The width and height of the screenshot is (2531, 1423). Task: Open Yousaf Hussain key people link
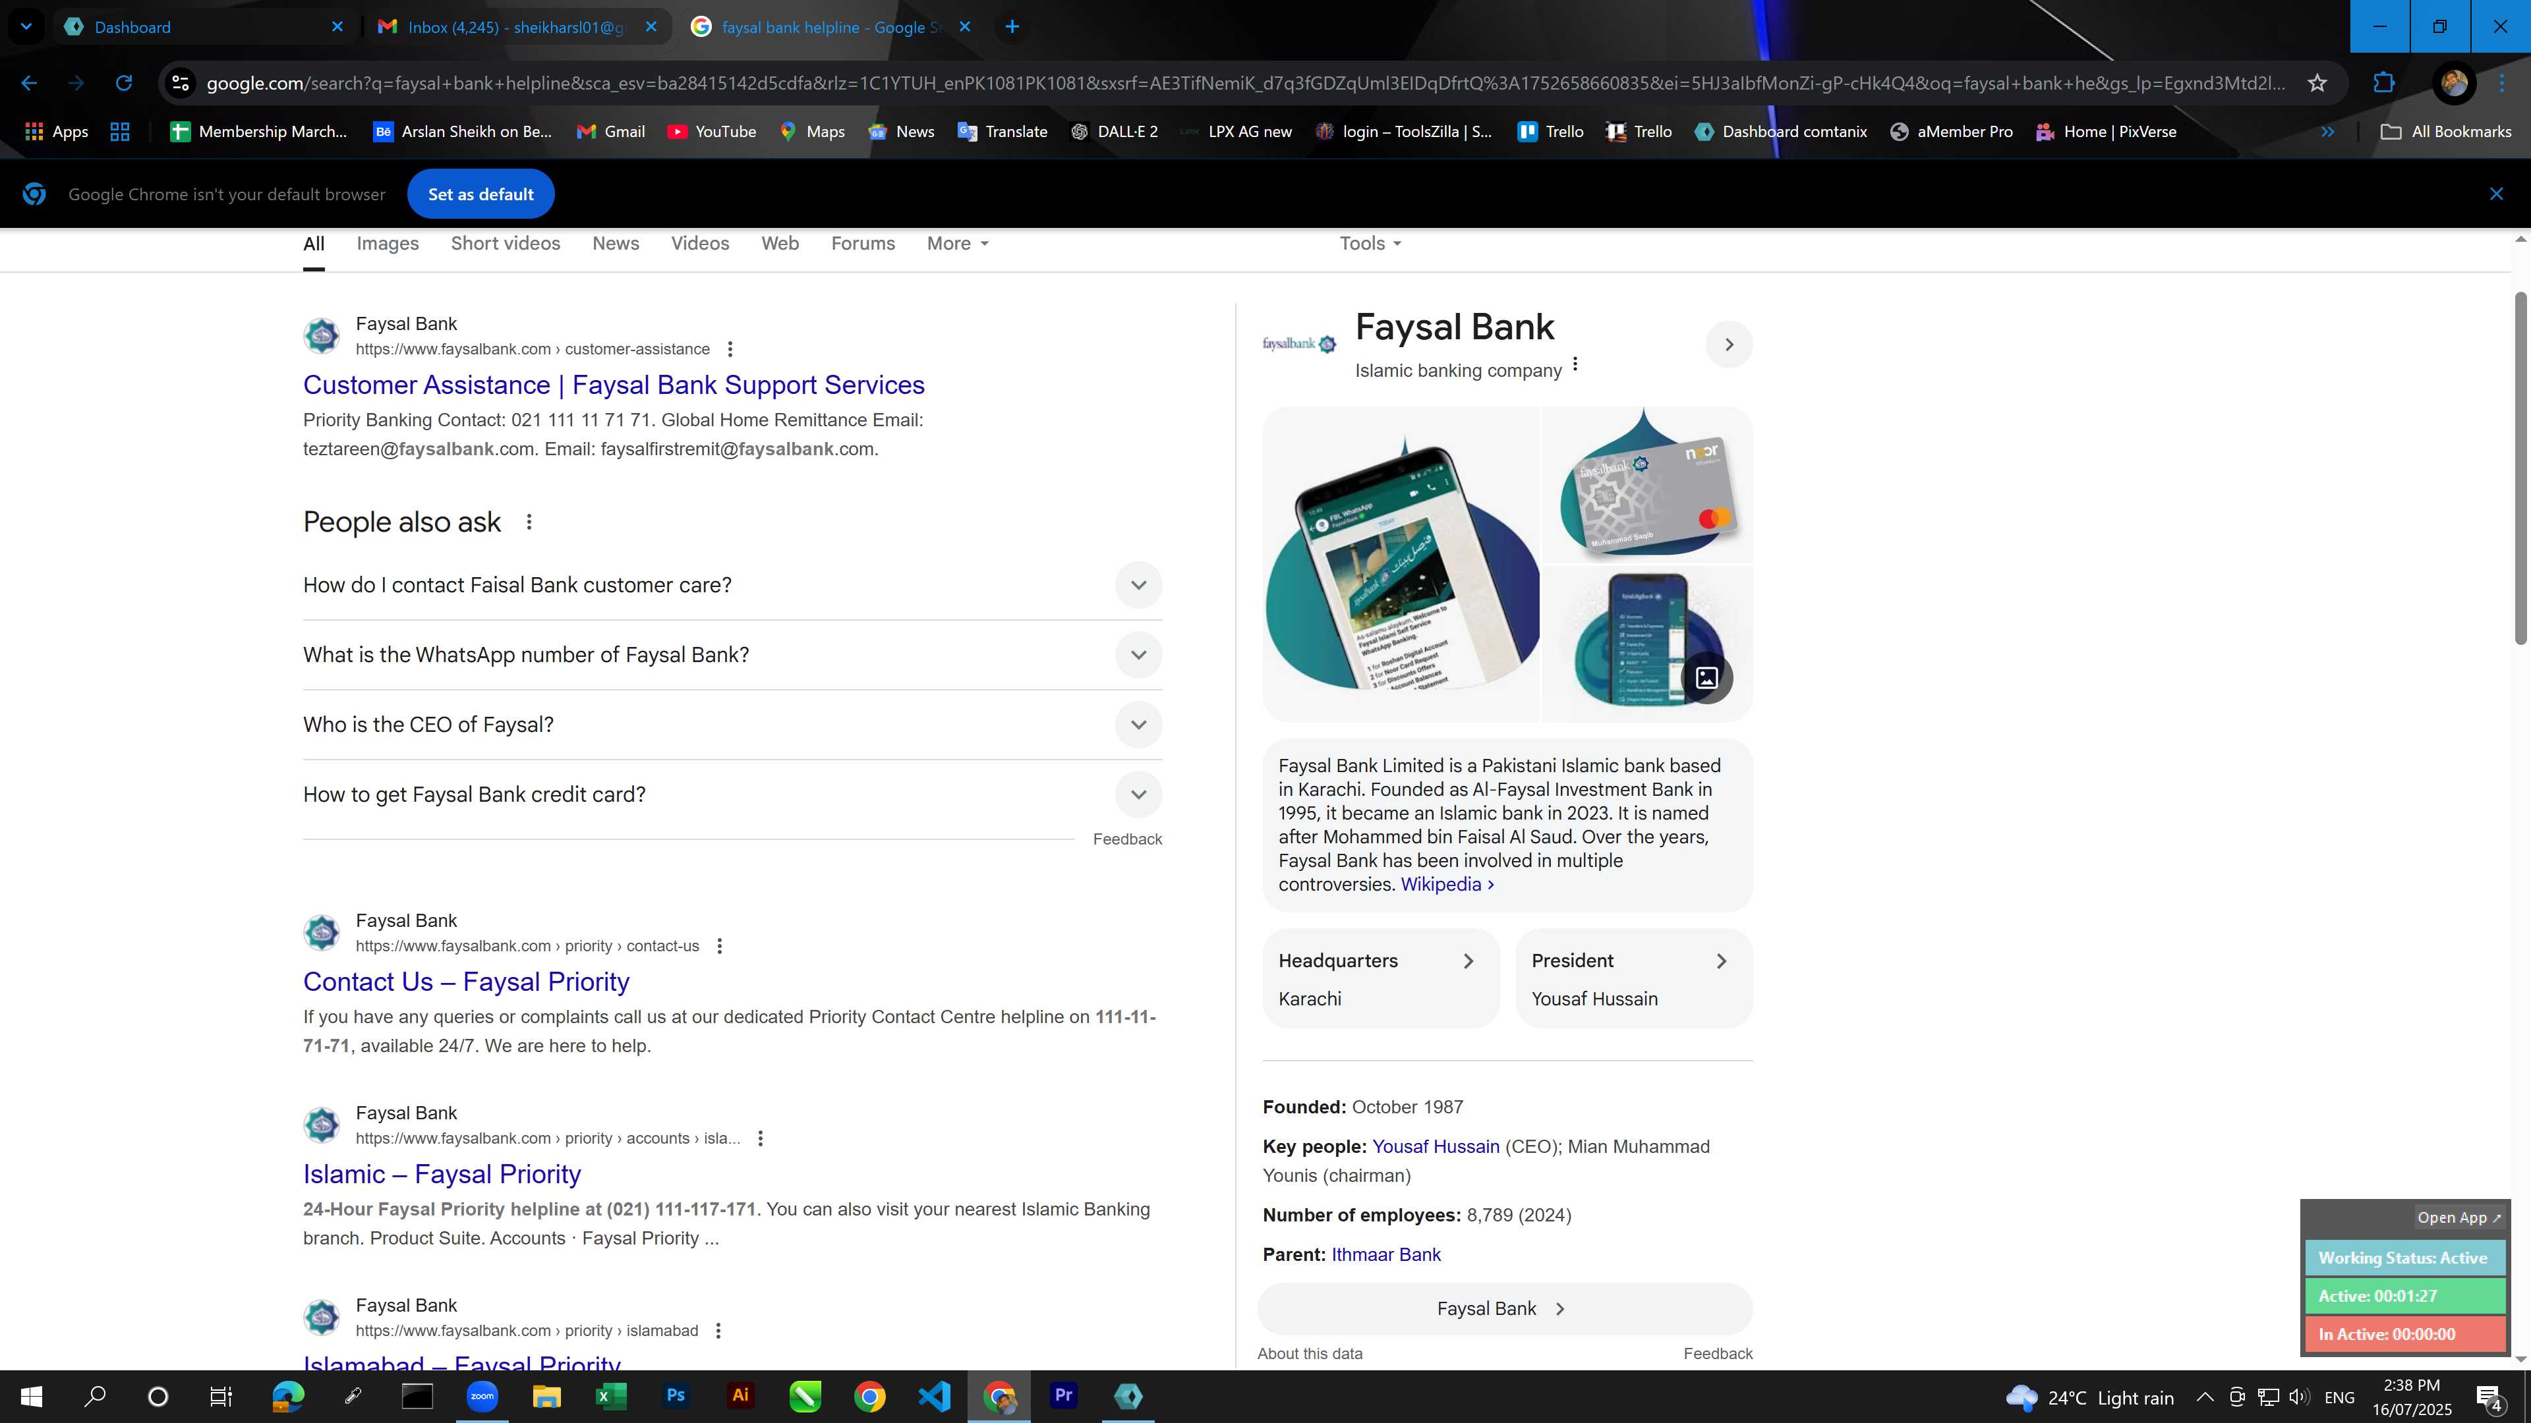1434,1147
